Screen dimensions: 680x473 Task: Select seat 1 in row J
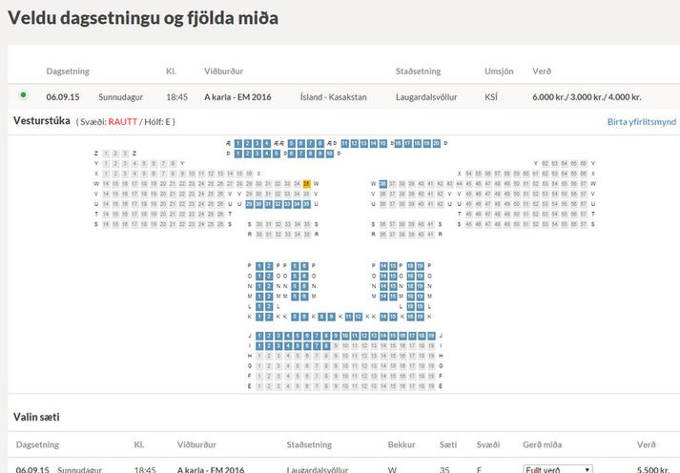click(259, 336)
